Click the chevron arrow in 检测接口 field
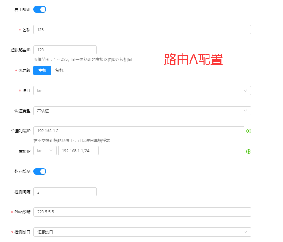Viewport: 283px width, 242px height. [x=245, y=232]
